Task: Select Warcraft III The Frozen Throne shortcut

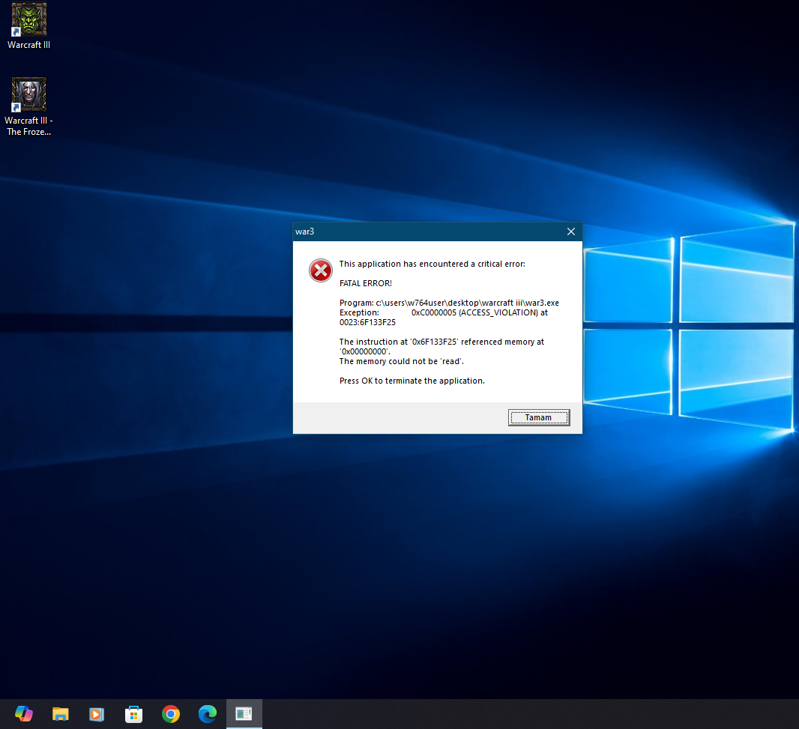Action: [x=28, y=106]
